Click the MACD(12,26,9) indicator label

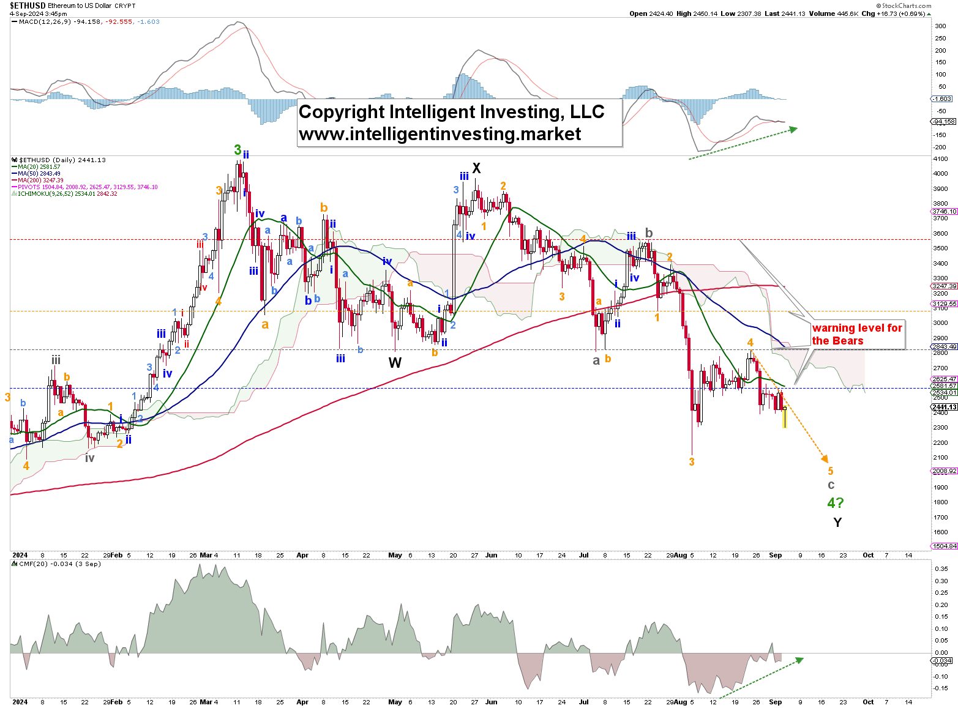coord(45,21)
